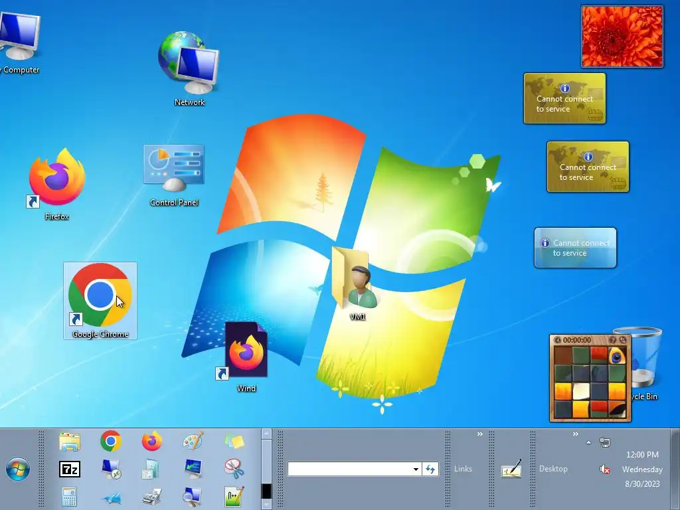The image size is (680, 510).
Task: Open Notepad++ from the taskbar
Action: tap(234, 497)
